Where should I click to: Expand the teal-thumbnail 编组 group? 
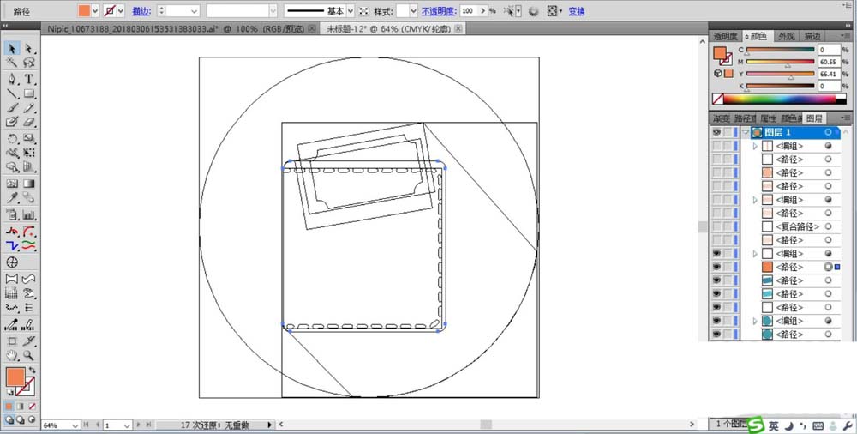click(755, 322)
